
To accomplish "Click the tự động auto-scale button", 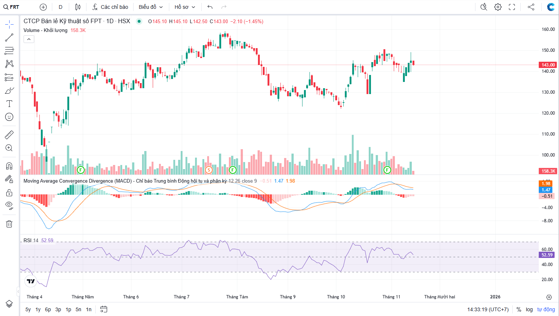I will tap(546, 309).
